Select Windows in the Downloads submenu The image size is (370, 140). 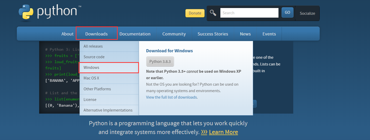(x=92, y=68)
